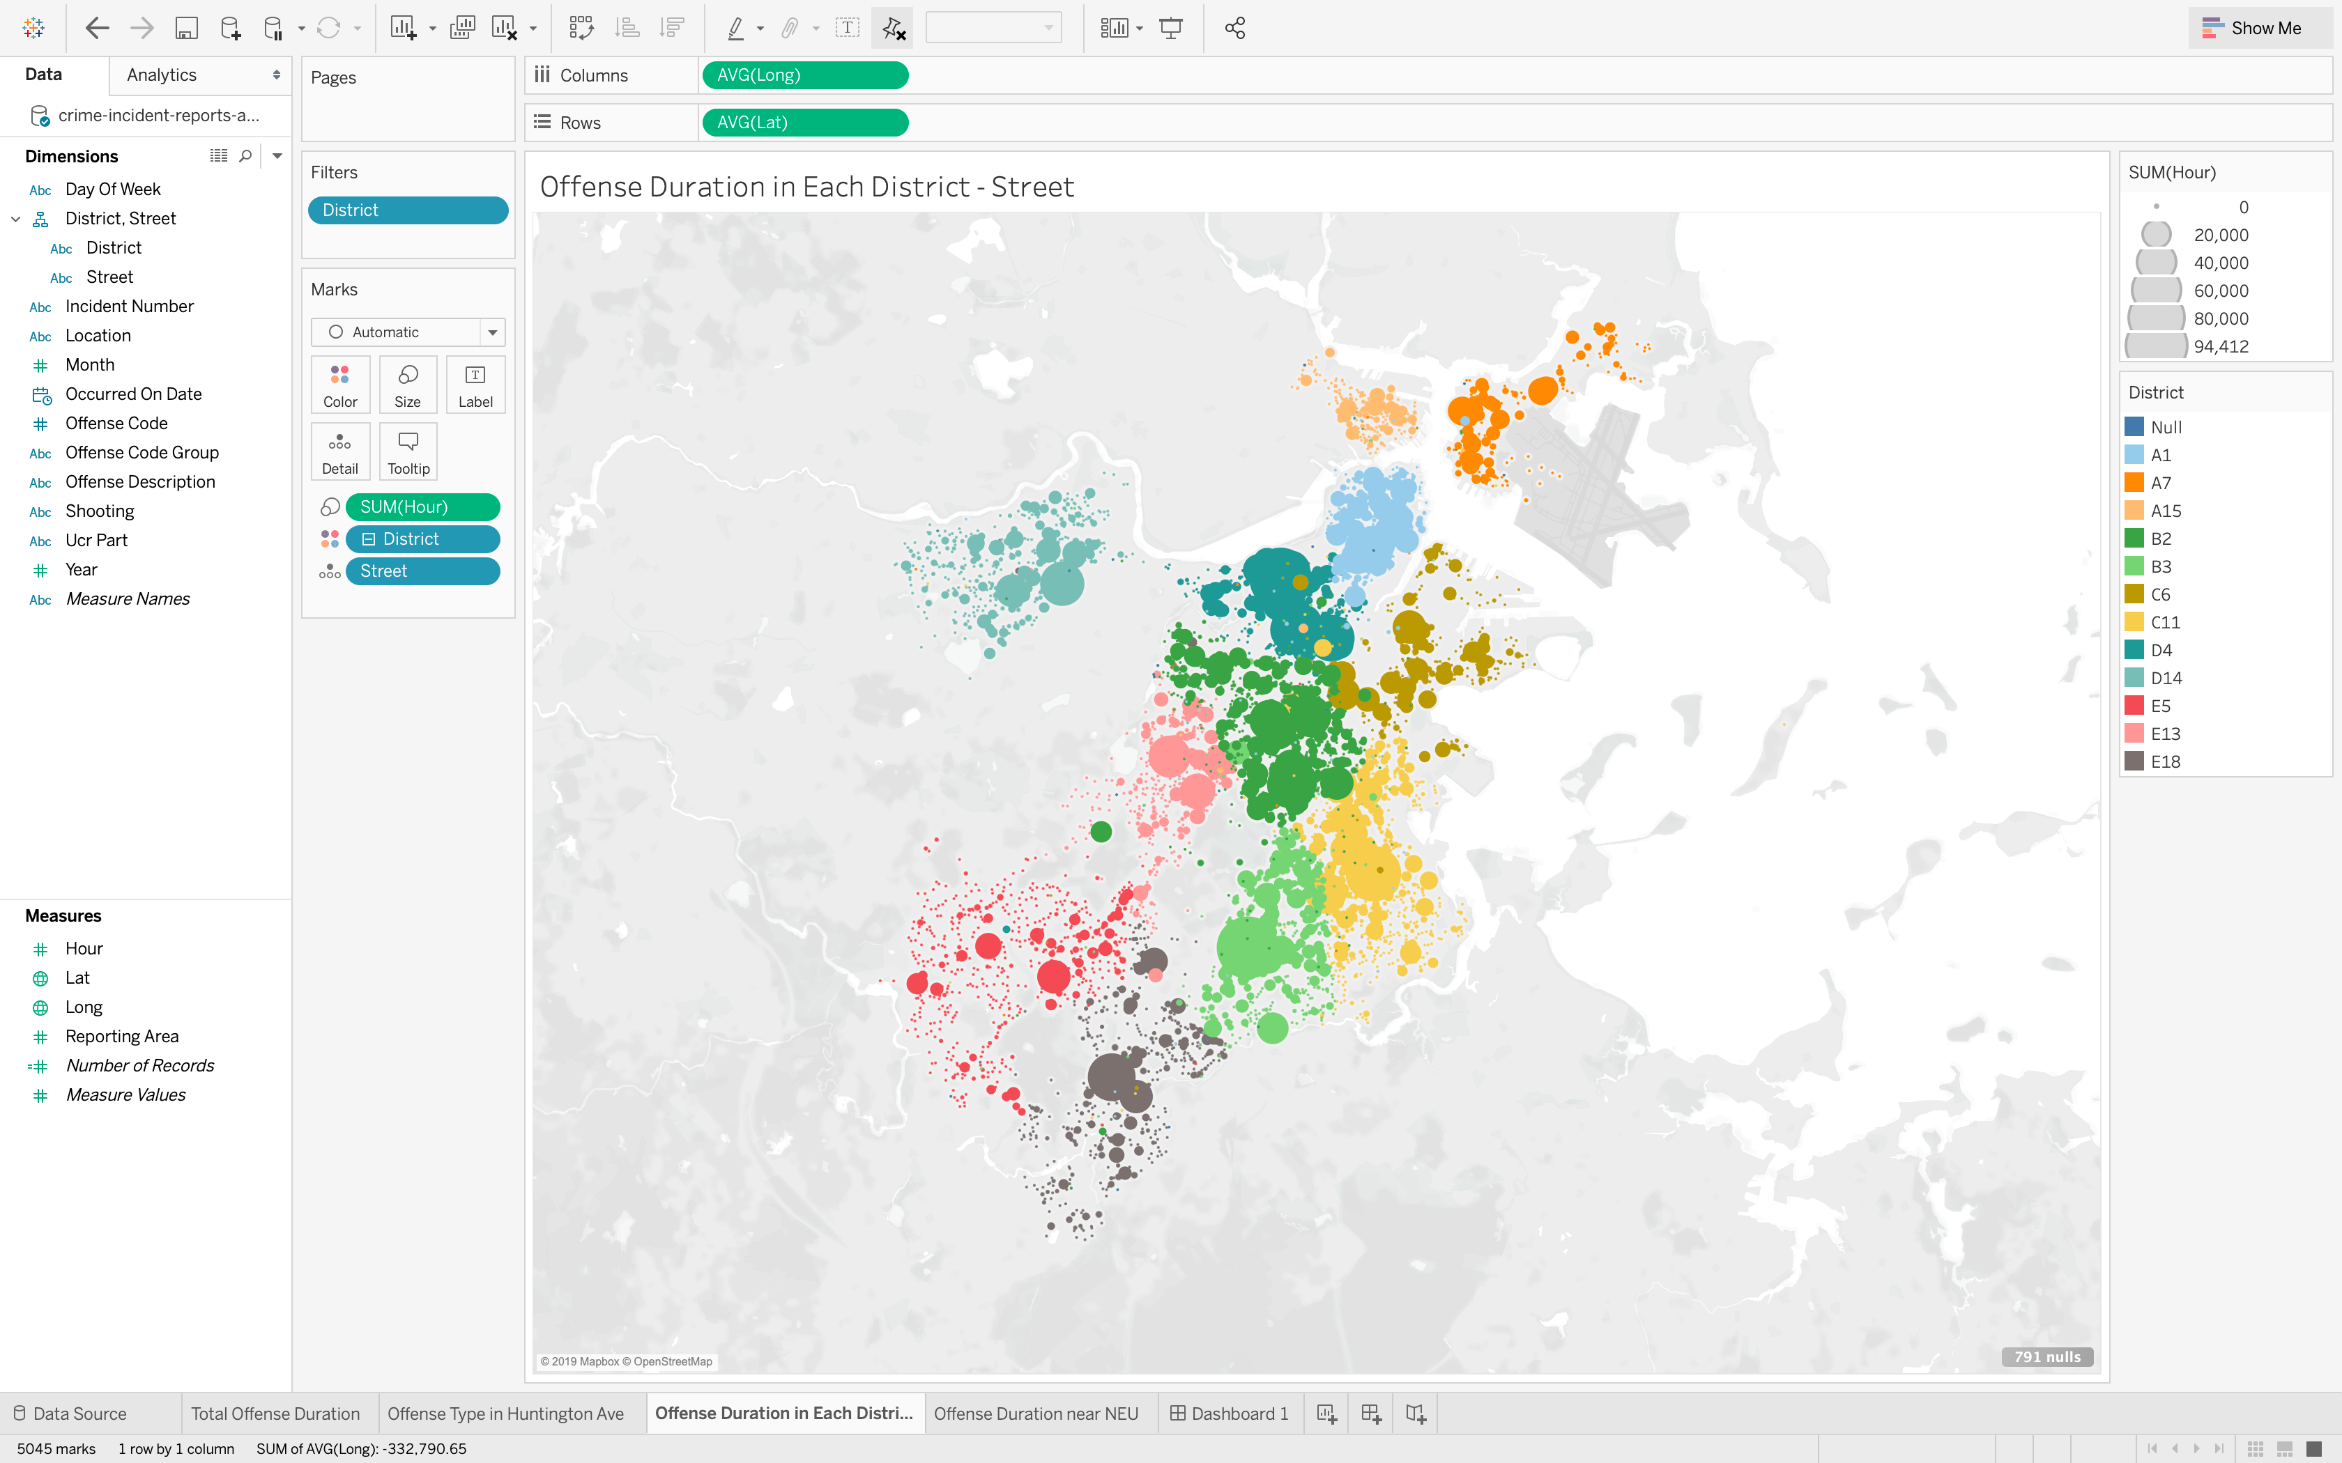Screen dimensions: 2342x1463
Task: Select the Swap Rows and Columns icon
Action: click(x=581, y=27)
